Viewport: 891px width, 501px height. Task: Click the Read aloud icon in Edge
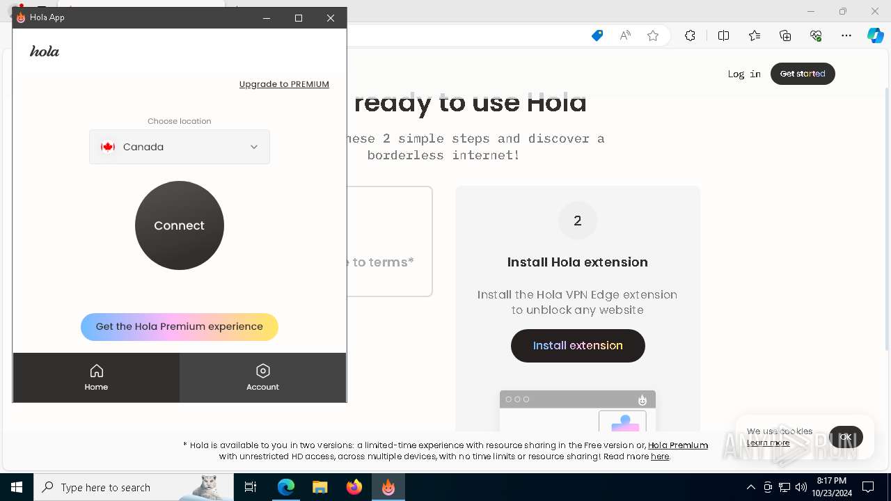click(x=625, y=35)
